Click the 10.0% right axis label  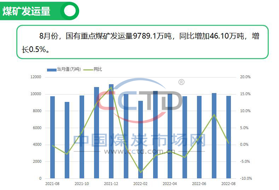coord(245,111)
